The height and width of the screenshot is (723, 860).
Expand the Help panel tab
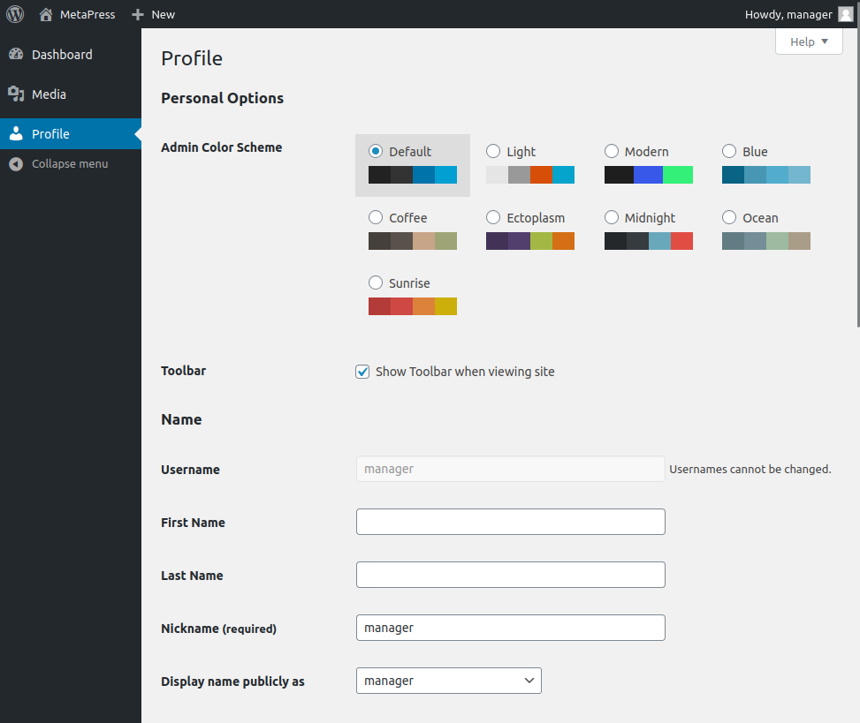pyautogui.click(x=809, y=41)
